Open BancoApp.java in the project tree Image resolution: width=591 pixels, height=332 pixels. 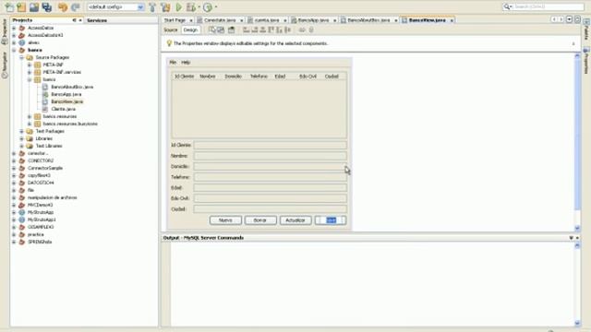66,94
